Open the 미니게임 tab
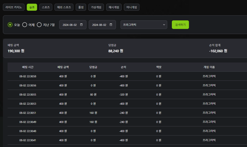This screenshot has height=147, width=247. click(131, 7)
